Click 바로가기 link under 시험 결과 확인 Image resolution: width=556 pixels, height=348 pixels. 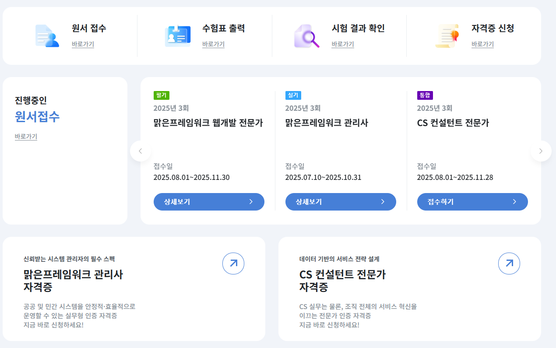click(343, 44)
